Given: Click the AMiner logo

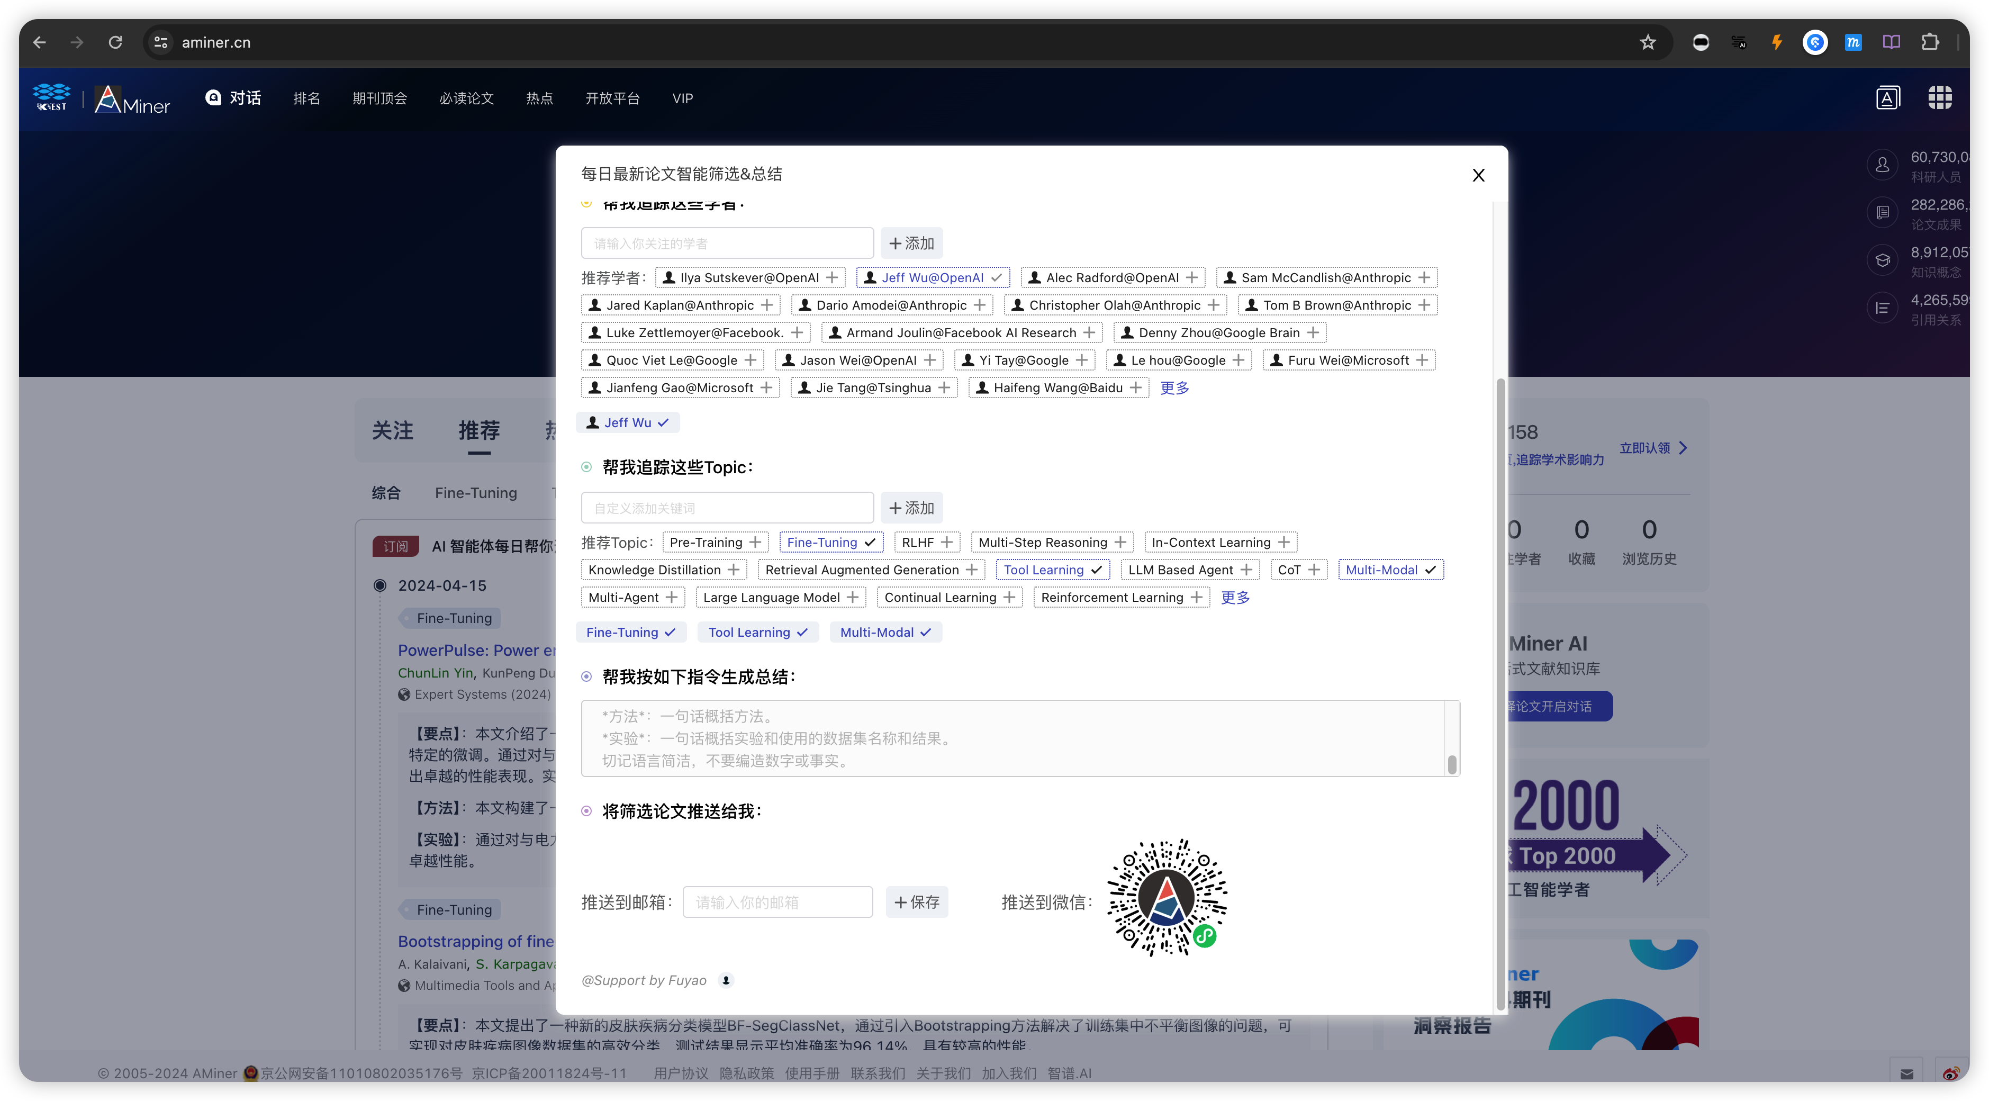Looking at the screenshot, I should pyautogui.click(x=132, y=99).
